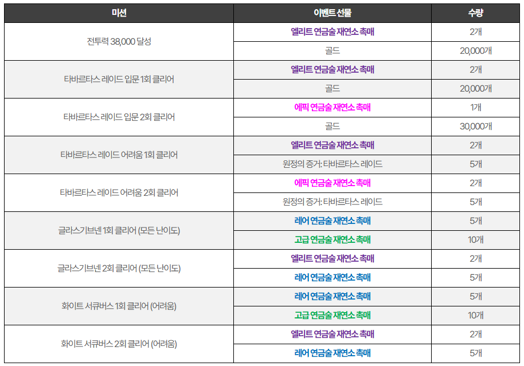
Task: Click green 고급 연금술 재연소 촉매 in 화이트 서큐버스 1회
Action: (x=333, y=316)
